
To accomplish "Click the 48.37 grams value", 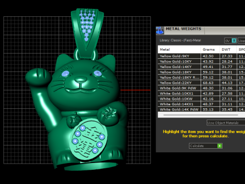I will click(x=208, y=104).
